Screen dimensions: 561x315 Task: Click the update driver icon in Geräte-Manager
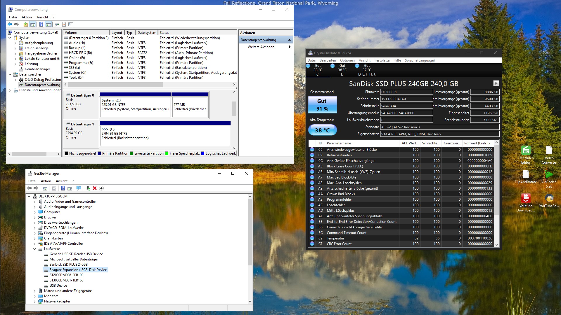point(88,188)
